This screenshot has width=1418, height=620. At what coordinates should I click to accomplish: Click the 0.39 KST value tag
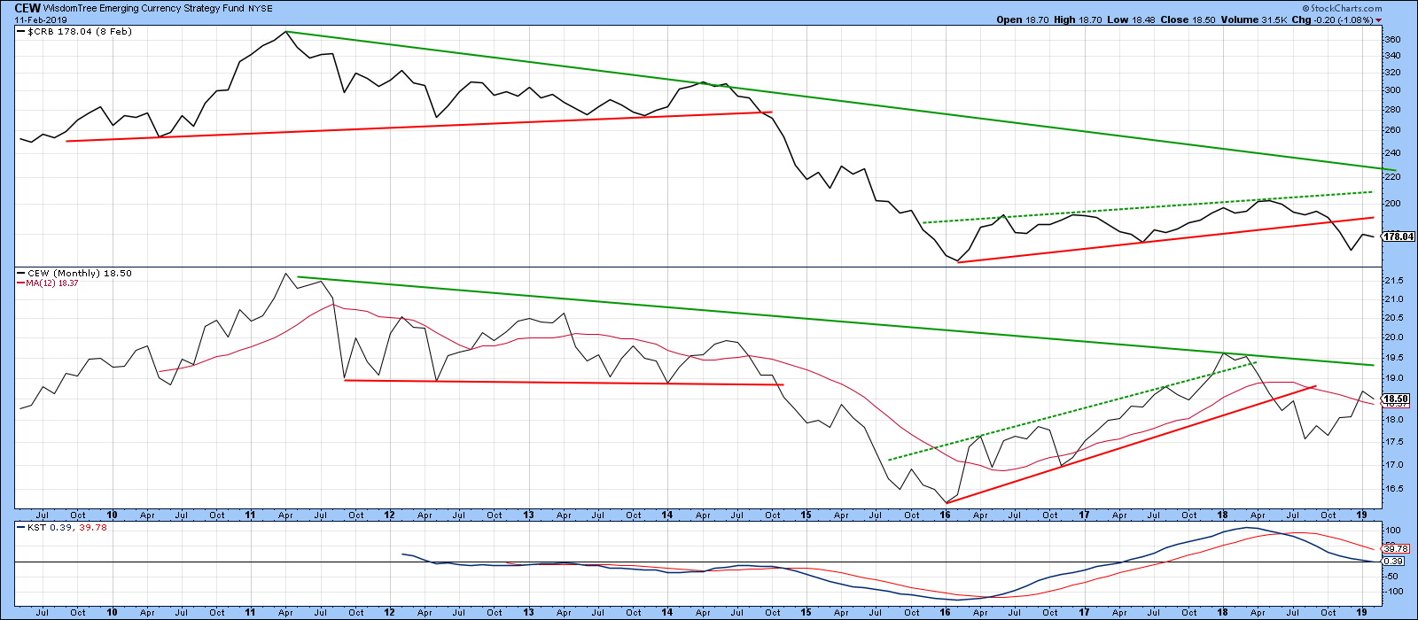[x=1393, y=562]
